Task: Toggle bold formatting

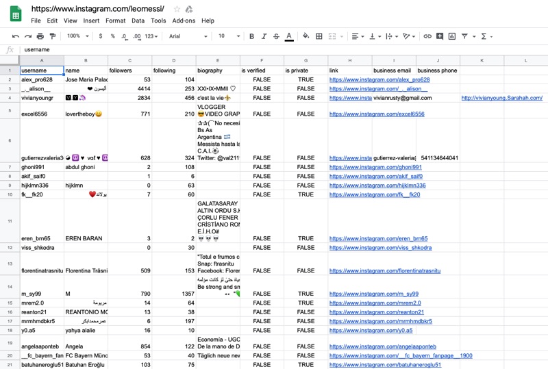Action: 251,36
